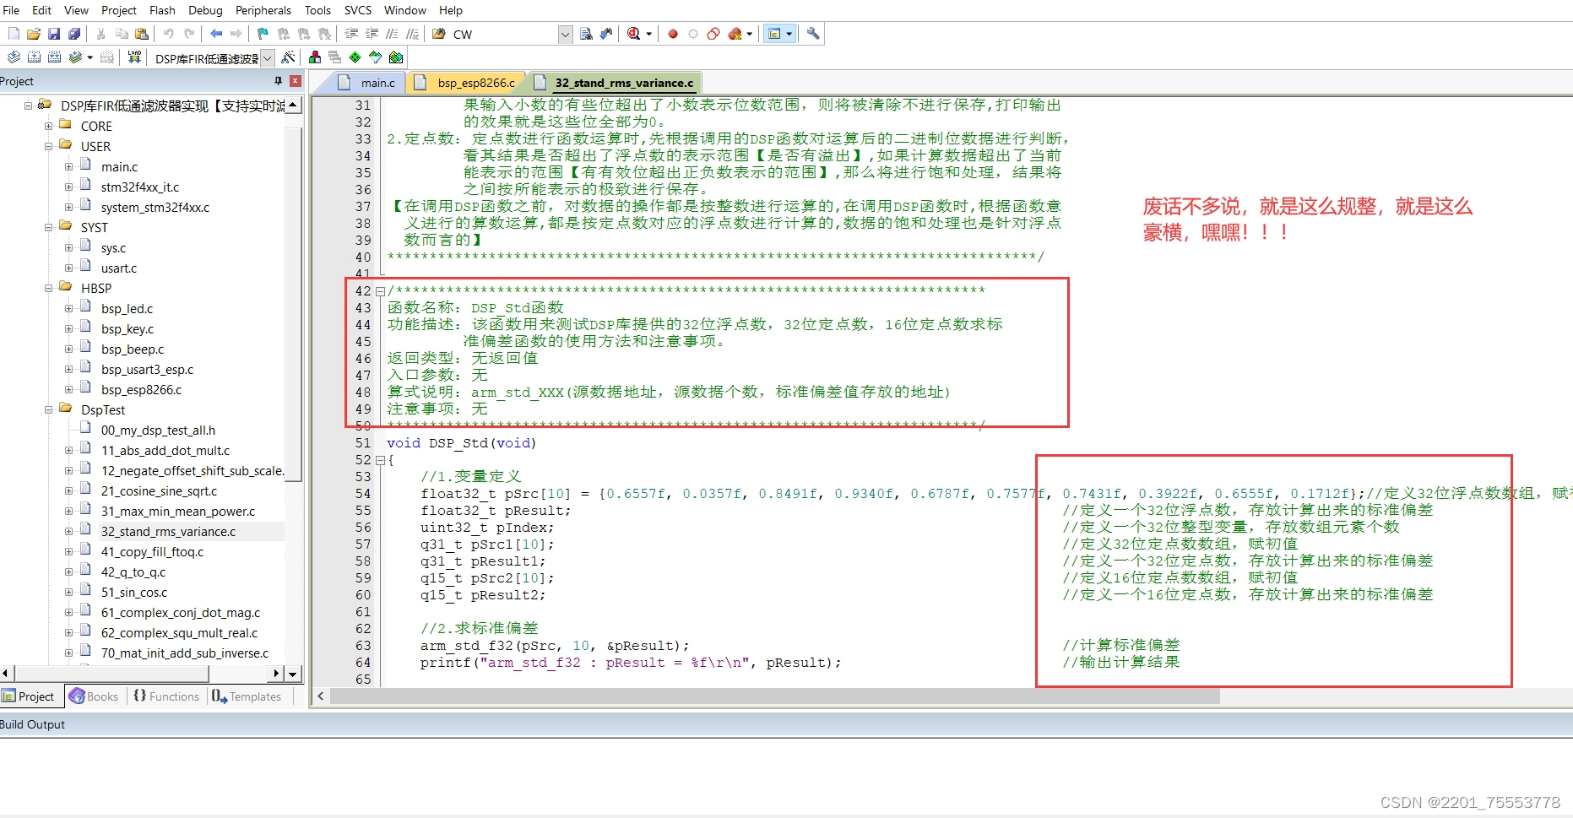1573x818 pixels.
Task: Select 00_my_dsp_test_all.h file
Action: 158,430
